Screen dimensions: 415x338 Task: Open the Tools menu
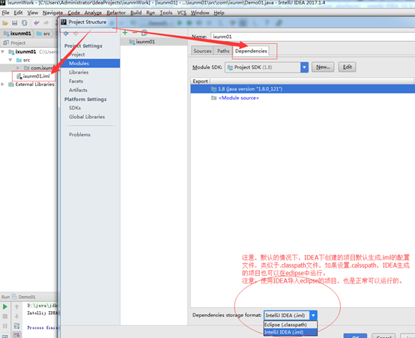(166, 13)
